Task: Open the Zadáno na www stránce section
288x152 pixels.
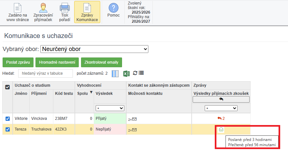Action: (x=18, y=12)
